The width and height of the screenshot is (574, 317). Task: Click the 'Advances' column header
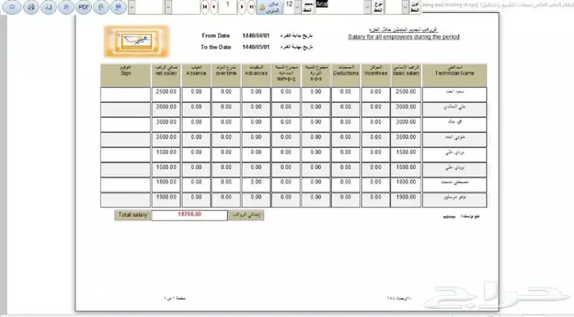coord(256,75)
